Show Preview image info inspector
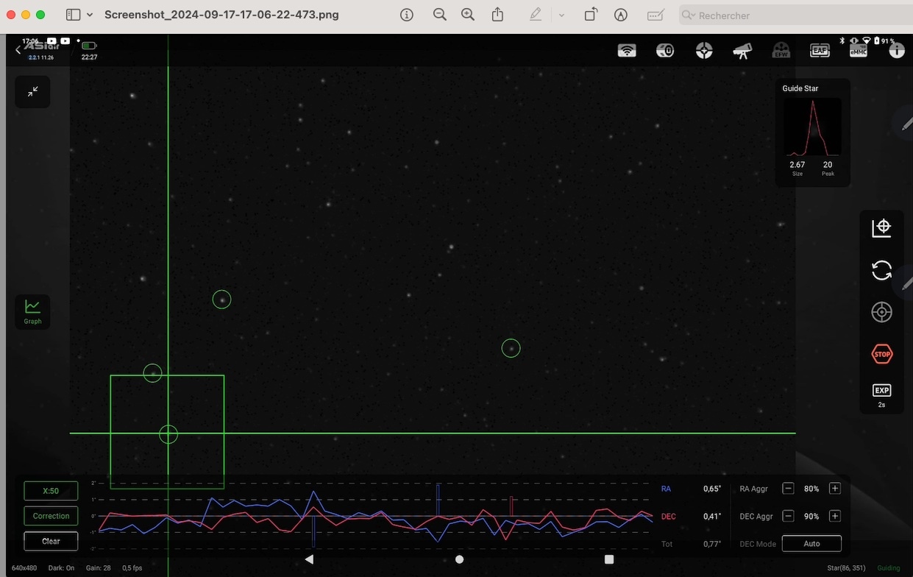 tap(406, 15)
